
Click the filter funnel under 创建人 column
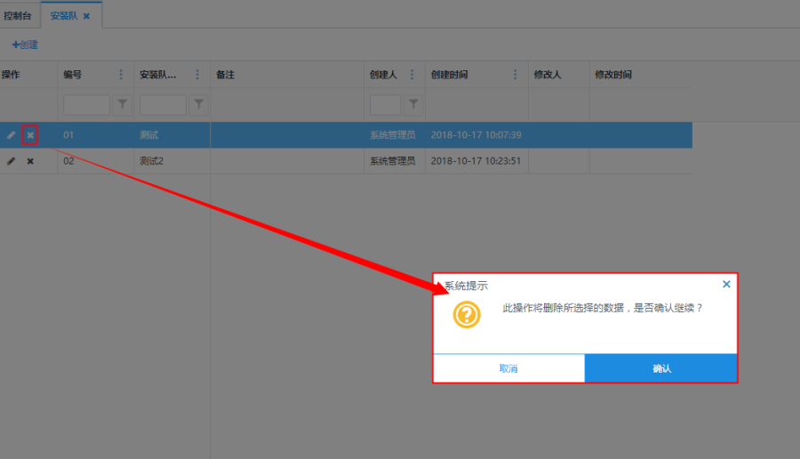(x=412, y=105)
